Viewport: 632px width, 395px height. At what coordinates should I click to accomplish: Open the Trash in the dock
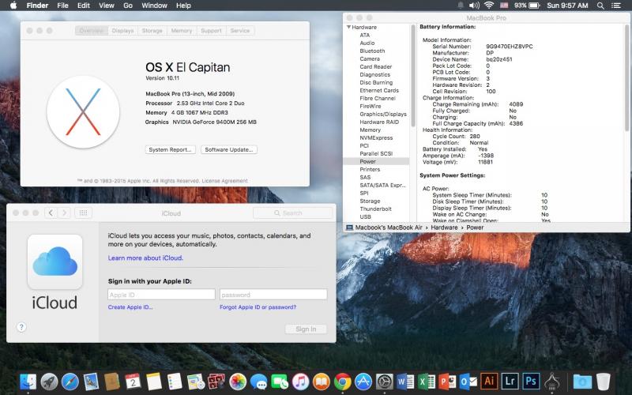604,381
